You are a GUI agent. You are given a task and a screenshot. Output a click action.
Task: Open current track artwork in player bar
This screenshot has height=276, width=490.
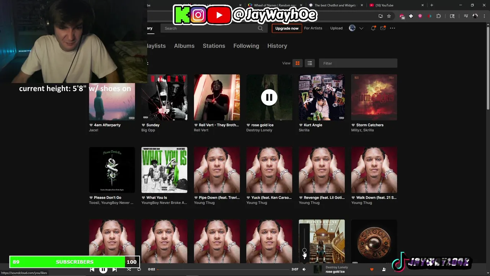click(x=318, y=269)
